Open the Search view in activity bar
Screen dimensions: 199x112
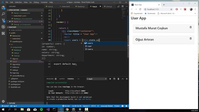pos(3,14)
